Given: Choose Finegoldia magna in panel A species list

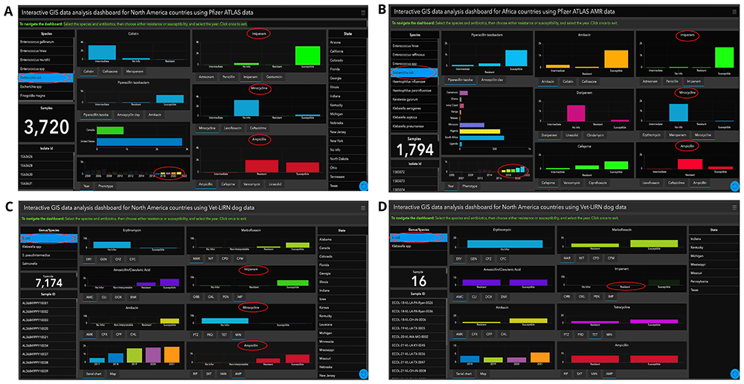Looking at the screenshot, I should (x=47, y=96).
